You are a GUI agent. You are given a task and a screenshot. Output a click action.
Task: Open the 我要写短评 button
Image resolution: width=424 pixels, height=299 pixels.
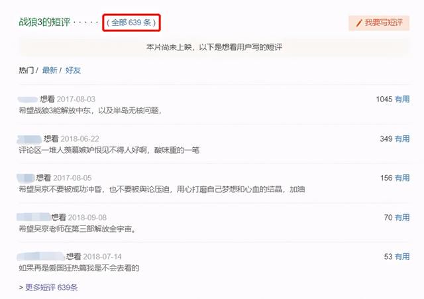pyautogui.click(x=379, y=23)
